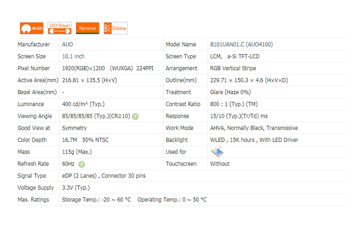360x225 pixels.
Task: Select the 50% NTSC value
Action: pos(95,140)
